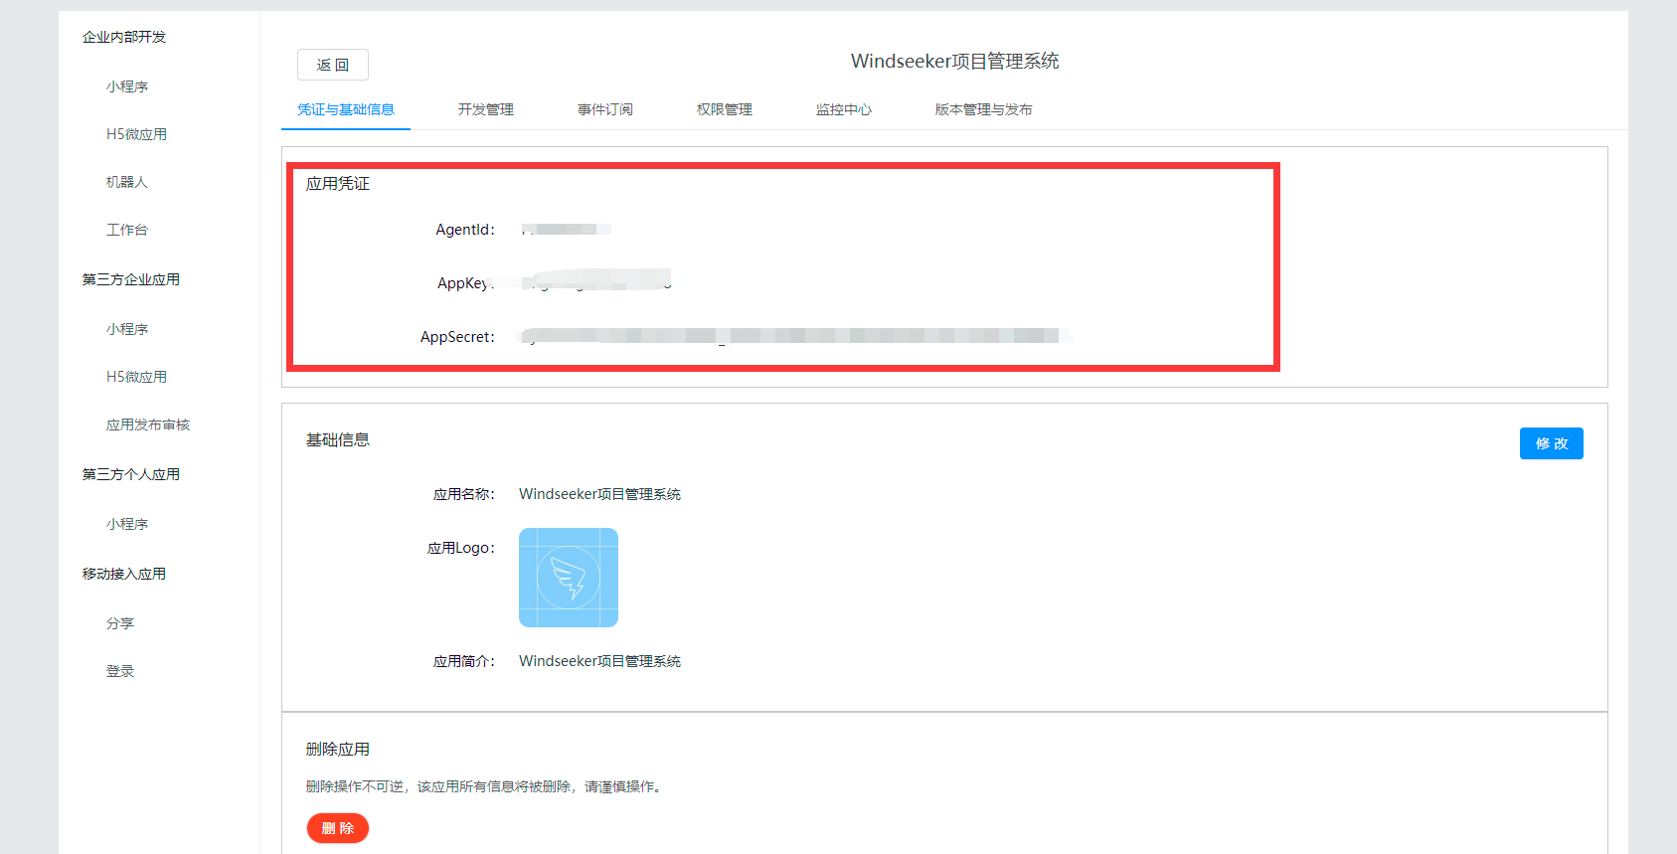Viewport: 1677px width, 854px height.
Task: Click the 应用名称 value Windseeker项目管理系统
Action: (x=599, y=494)
